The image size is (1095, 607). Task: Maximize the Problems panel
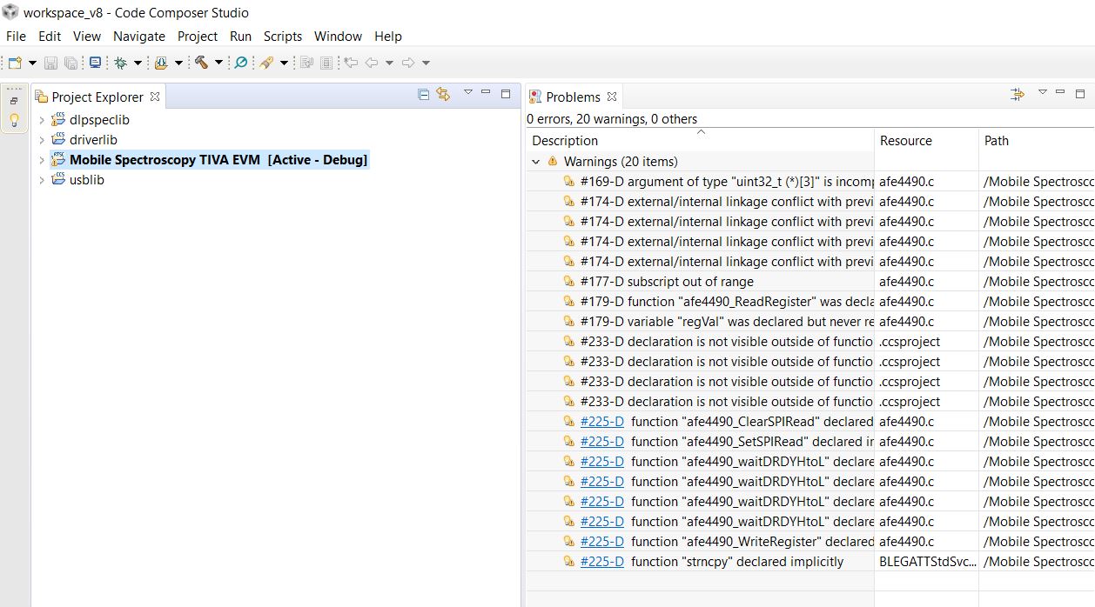pyautogui.click(x=1080, y=94)
